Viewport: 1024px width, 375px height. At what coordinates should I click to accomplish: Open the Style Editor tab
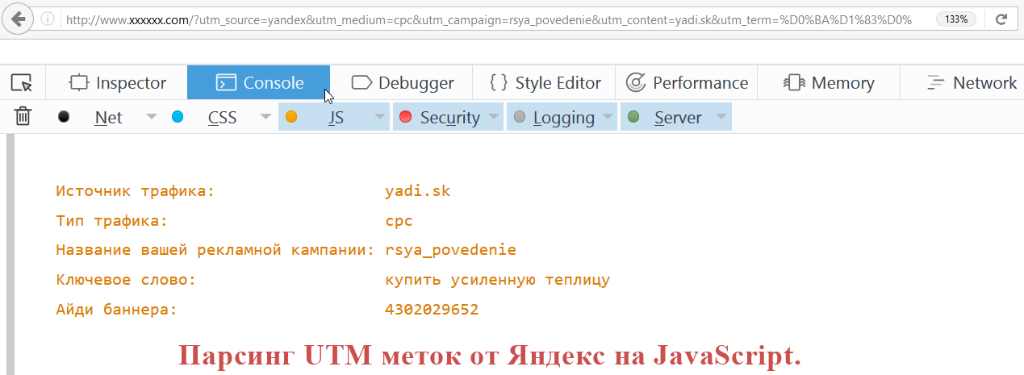545,82
